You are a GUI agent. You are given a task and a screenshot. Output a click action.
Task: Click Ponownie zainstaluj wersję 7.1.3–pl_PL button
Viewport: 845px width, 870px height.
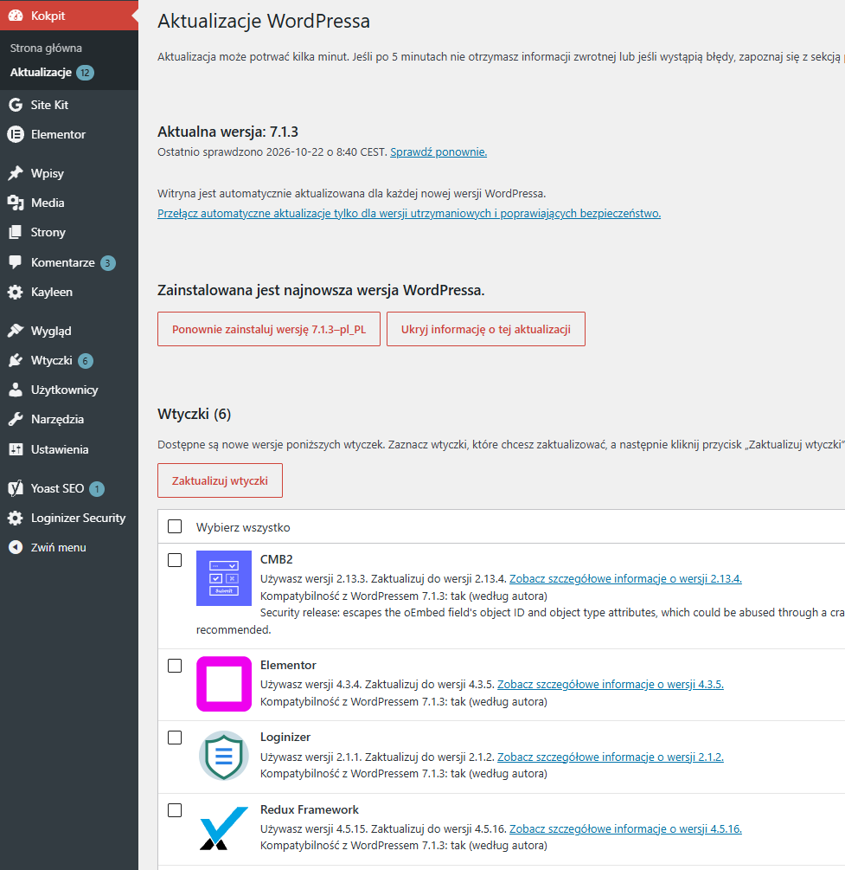point(269,329)
